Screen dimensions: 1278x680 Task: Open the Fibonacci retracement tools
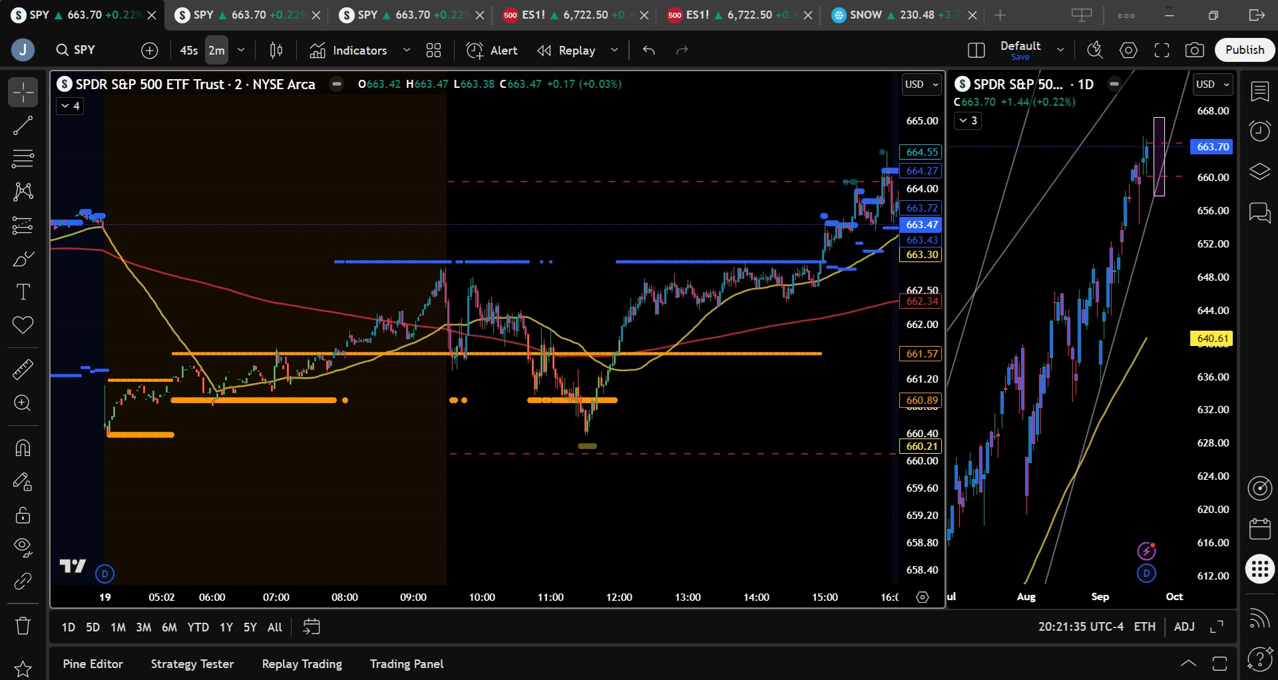coord(23,159)
